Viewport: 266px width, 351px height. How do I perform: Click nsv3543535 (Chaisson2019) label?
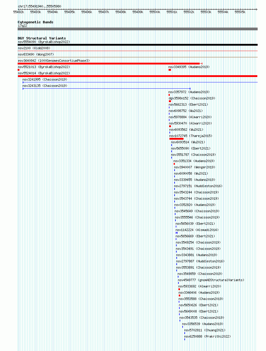click(x=202, y=318)
